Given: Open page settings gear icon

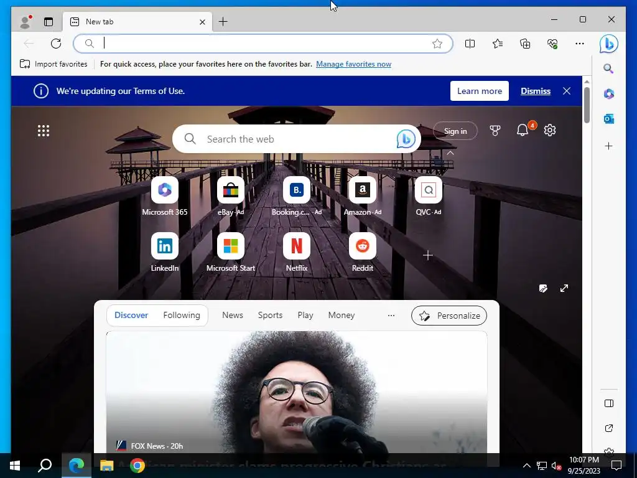Looking at the screenshot, I should coord(550,130).
